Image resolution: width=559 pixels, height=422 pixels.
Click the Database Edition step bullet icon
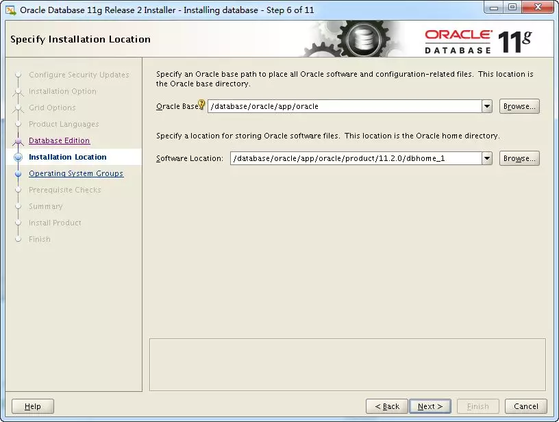tap(18, 141)
